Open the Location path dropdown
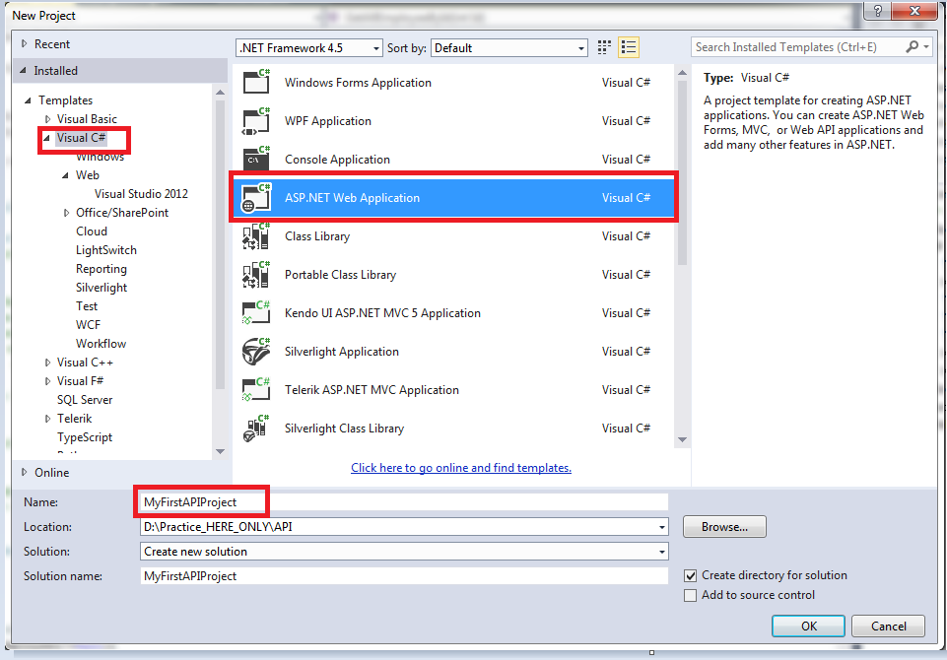 pos(662,527)
